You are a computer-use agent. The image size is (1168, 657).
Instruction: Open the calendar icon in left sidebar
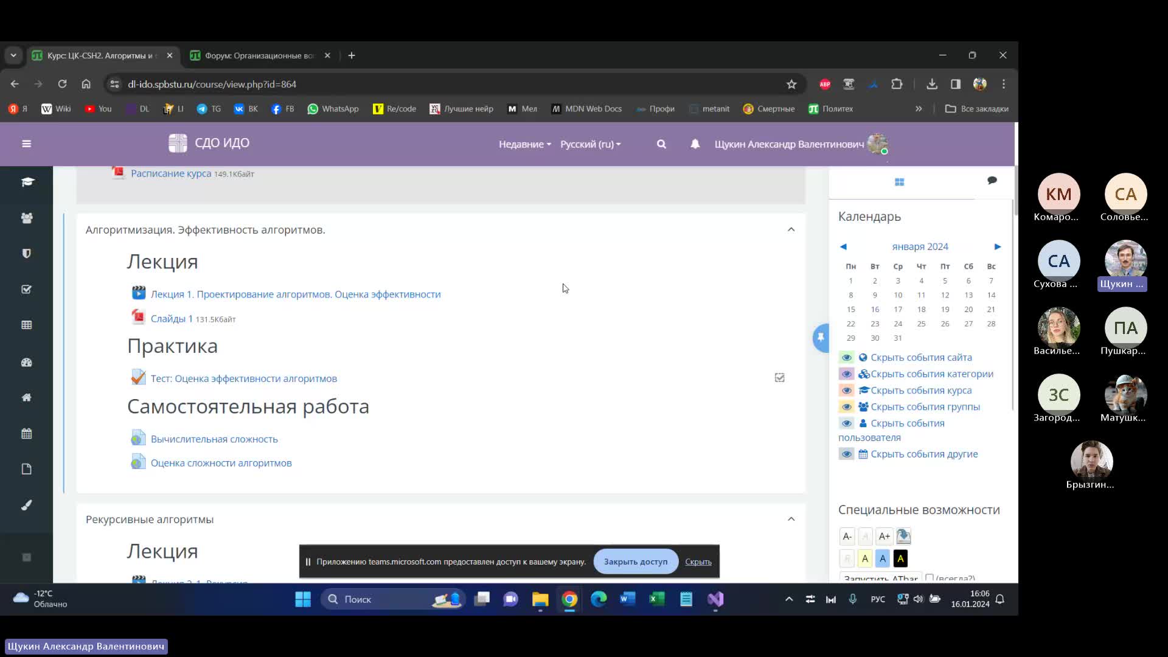click(x=27, y=434)
